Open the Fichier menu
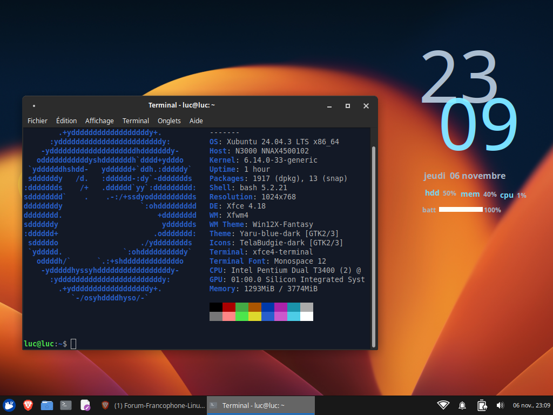 [37, 121]
